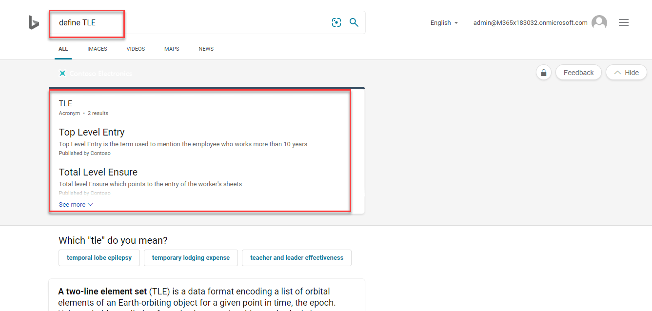Viewport: 652px width, 311px height.
Task: Choose temporary lodging expense suggestion
Action: [191, 258]
